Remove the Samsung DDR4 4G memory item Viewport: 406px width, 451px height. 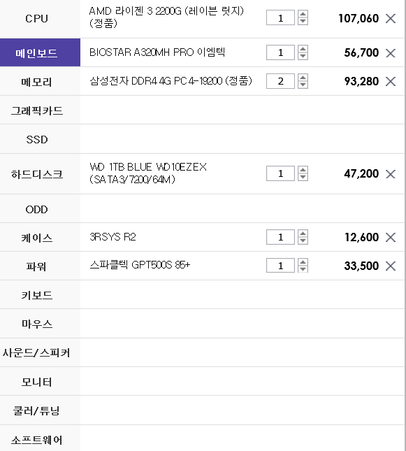tap(391, 81)
